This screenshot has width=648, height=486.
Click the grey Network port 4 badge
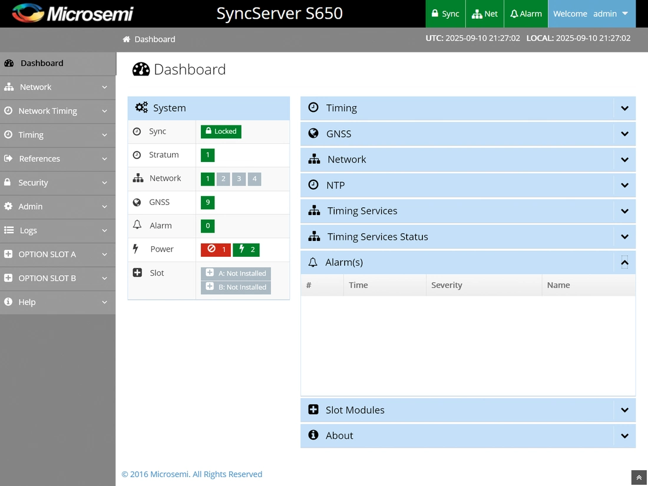point(254,179)
